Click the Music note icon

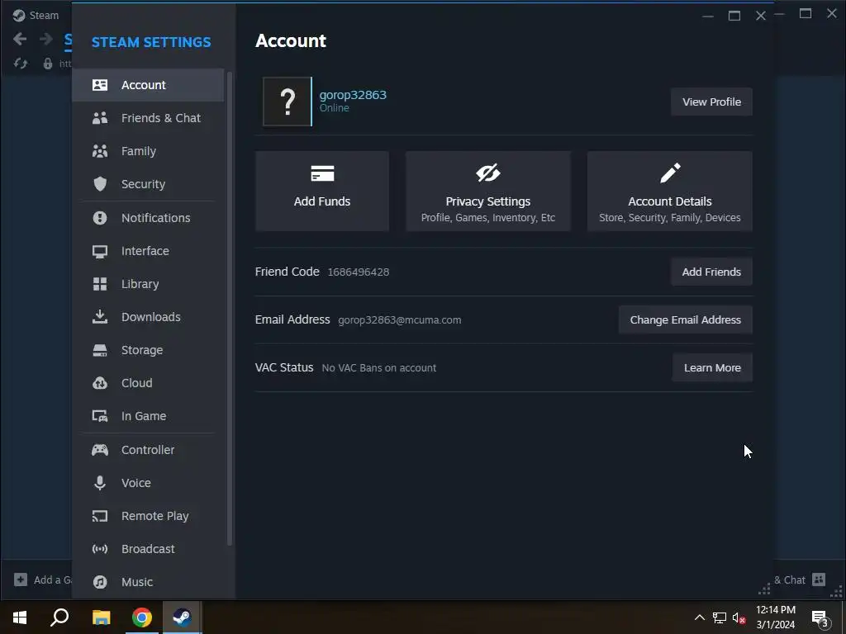click(x=100, y=582)
